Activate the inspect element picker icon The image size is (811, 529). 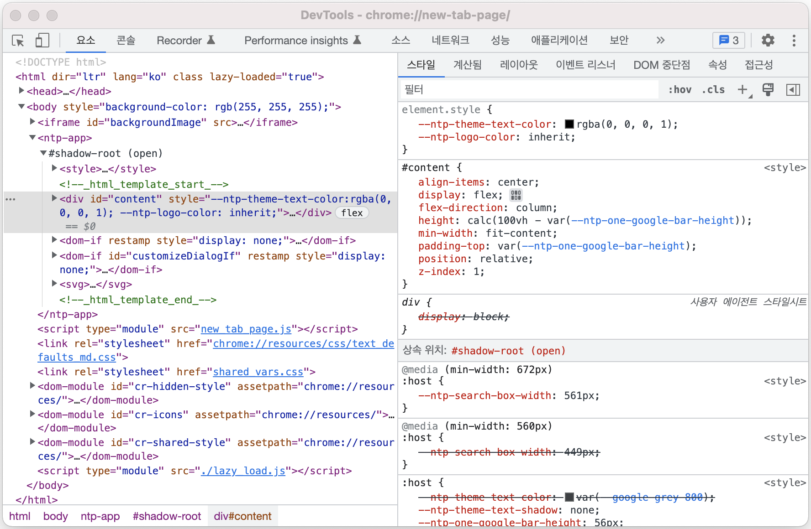18,41
